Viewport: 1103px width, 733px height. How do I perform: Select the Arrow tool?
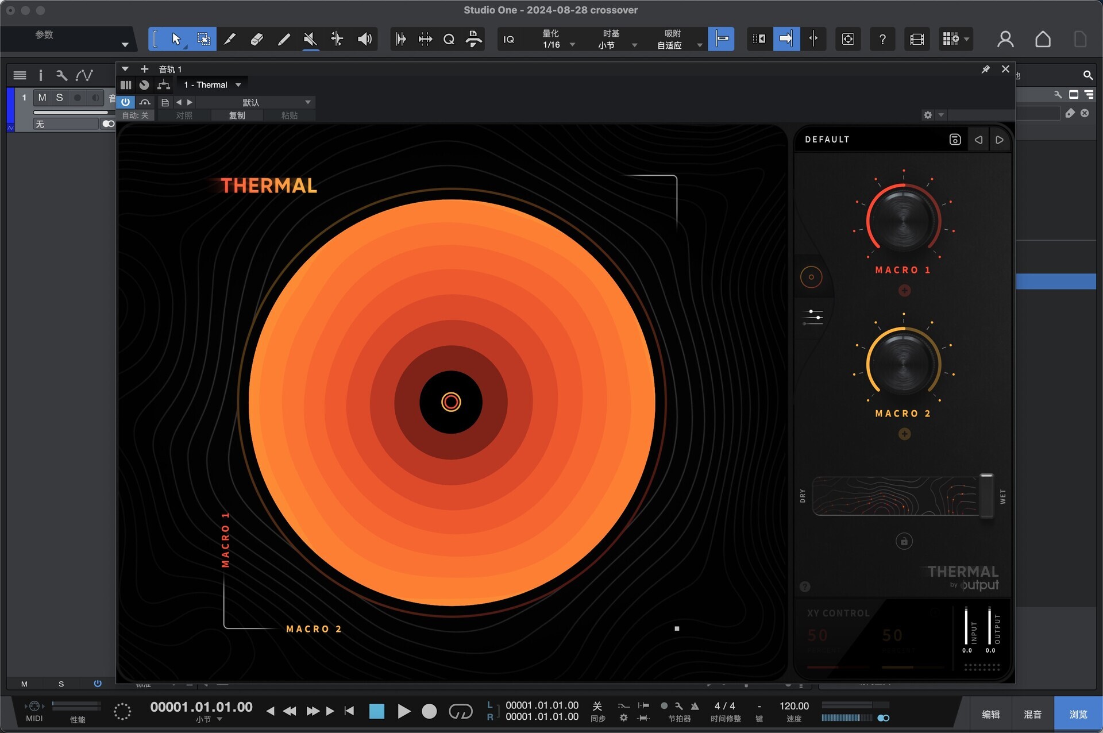coord(176,39)
